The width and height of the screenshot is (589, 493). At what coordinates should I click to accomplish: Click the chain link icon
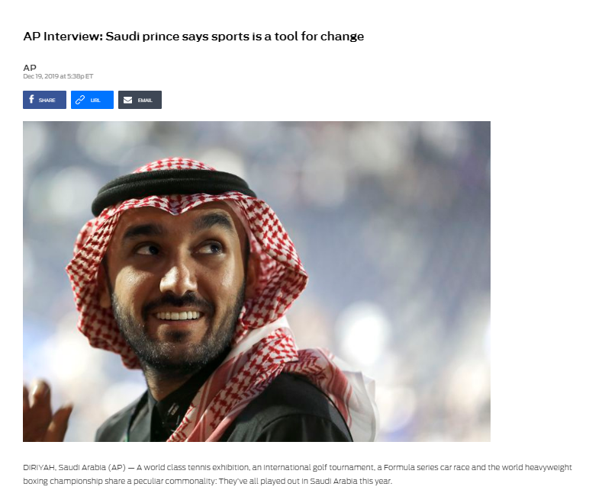click(x=80, y=100)
